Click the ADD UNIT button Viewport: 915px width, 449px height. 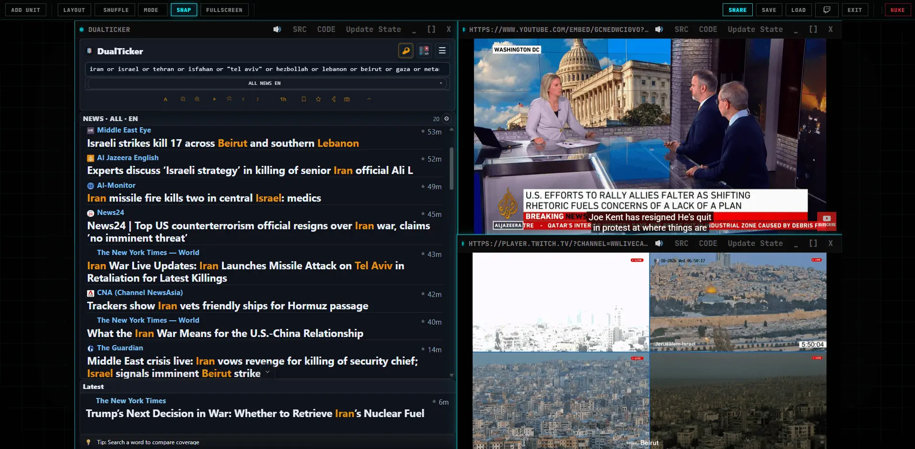click(x=26, y=10)
